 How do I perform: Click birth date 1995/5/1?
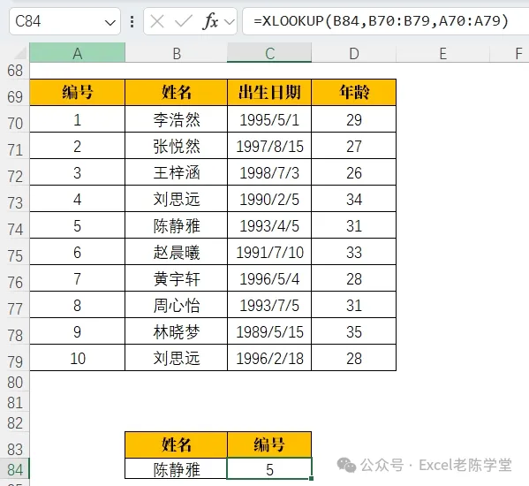click(x=269, y=119)
